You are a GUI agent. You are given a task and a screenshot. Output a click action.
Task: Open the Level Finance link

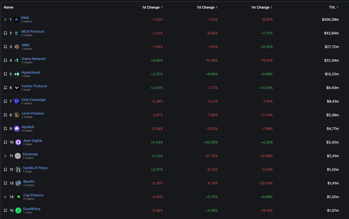click(x=33, y=113)
